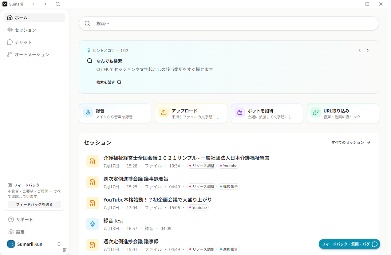Image resolution: width=391 pixels, height=255 pixels.
Task: Click the waveform icon beside セッション
Action: pyautogui.click(x=10, y=30)
